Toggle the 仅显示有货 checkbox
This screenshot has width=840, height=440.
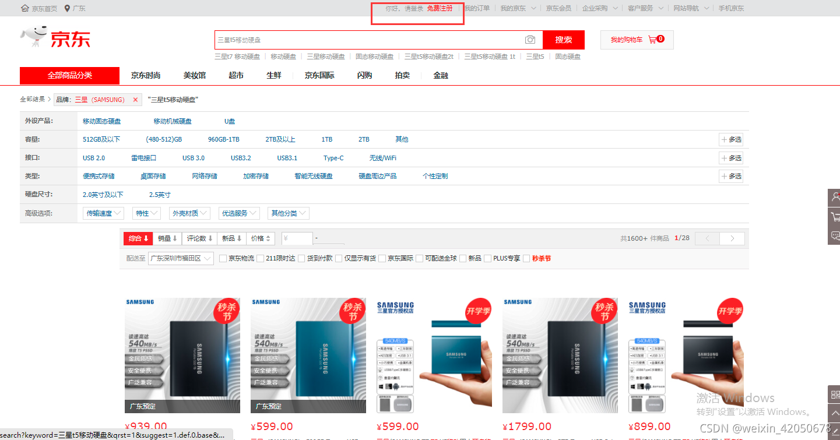tap(339, 259)
